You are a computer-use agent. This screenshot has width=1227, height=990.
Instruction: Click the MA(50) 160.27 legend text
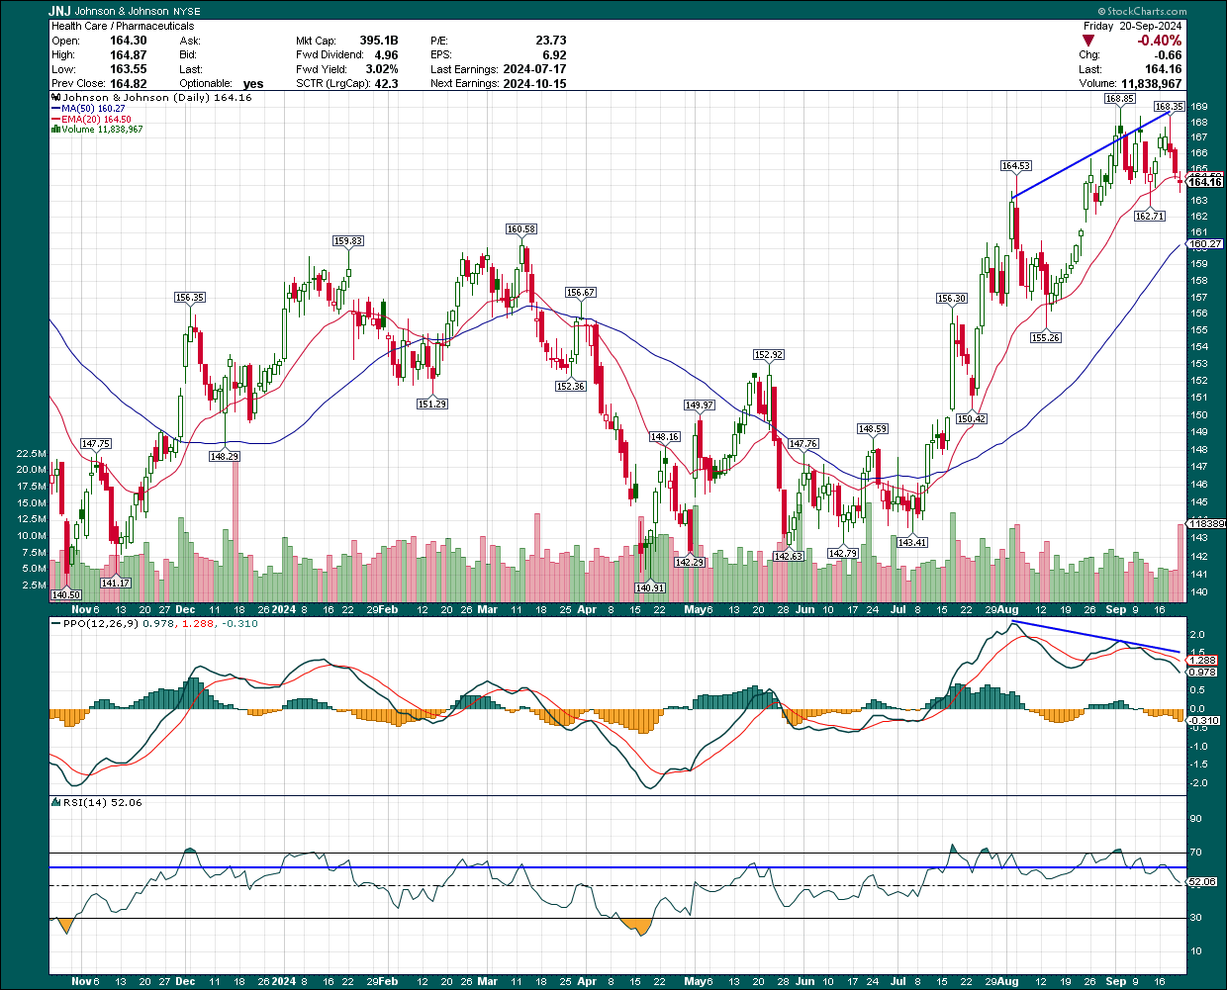click(x=94, y=109)
